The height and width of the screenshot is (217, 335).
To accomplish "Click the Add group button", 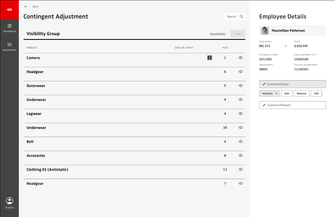I will 287,94.
